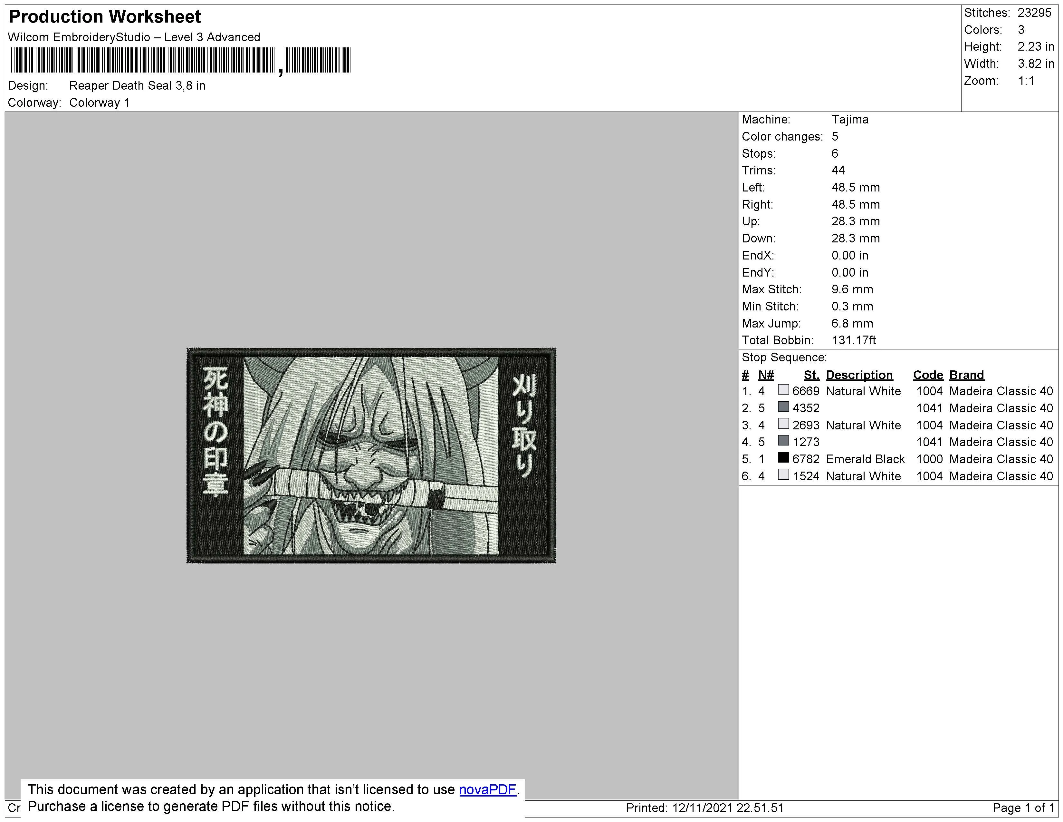The height and width of the screenshot is (822, 1063).
Task: Click the Stops value 6
Action: click(835, 154)
